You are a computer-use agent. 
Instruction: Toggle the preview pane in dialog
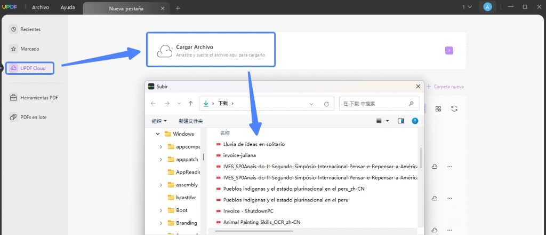(x=401, y=121)
